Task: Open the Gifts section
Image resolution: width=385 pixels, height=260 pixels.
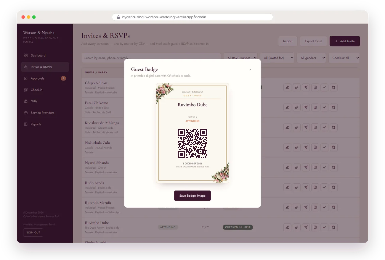Action: click(x=45, y=101)
